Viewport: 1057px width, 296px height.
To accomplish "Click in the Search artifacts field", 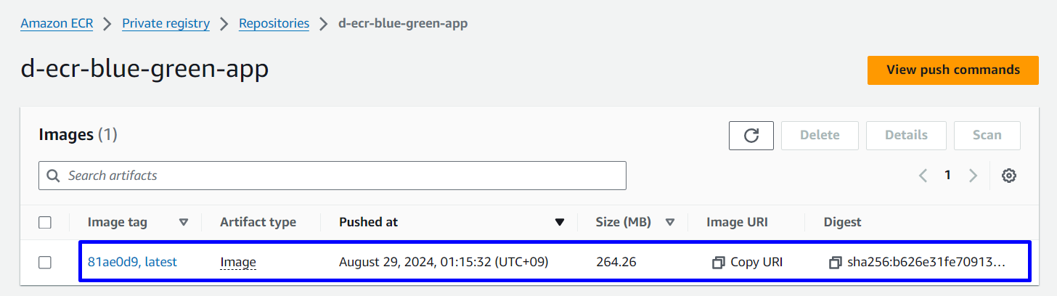I will pyautogui.click(x=341, y=176).
